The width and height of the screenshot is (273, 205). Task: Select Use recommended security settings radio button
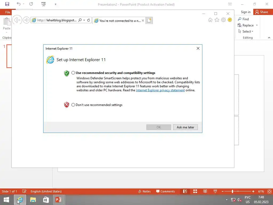73,73
